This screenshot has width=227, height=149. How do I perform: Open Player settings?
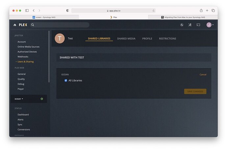(x=20, y=89)
